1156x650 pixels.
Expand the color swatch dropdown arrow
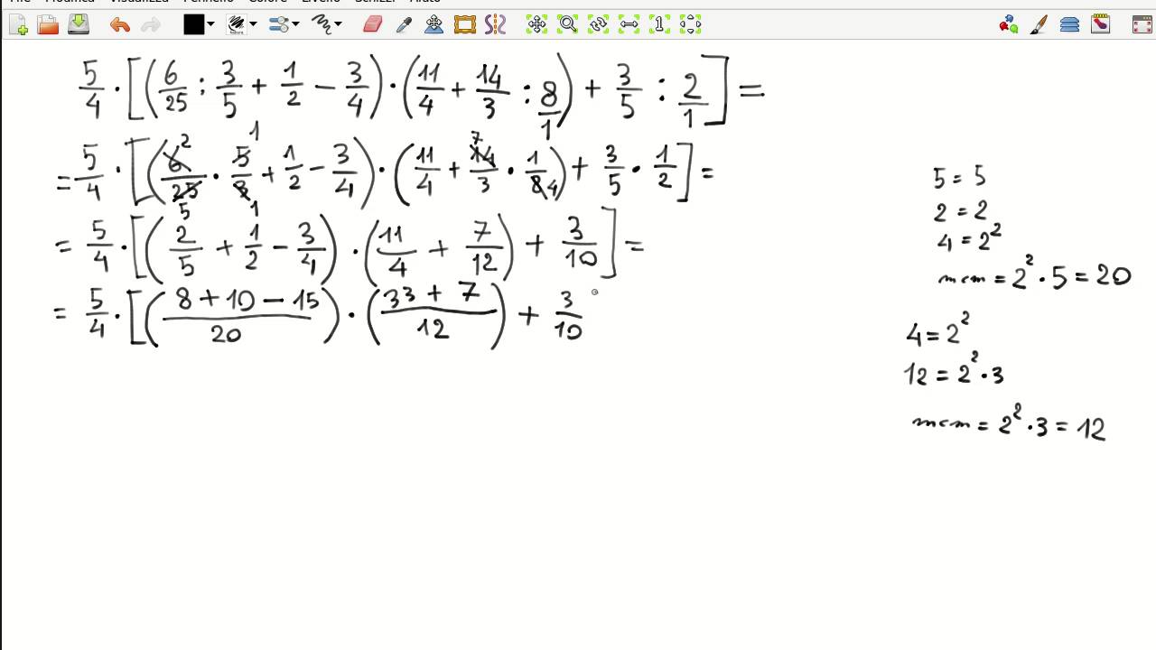[x=210, y=24]
